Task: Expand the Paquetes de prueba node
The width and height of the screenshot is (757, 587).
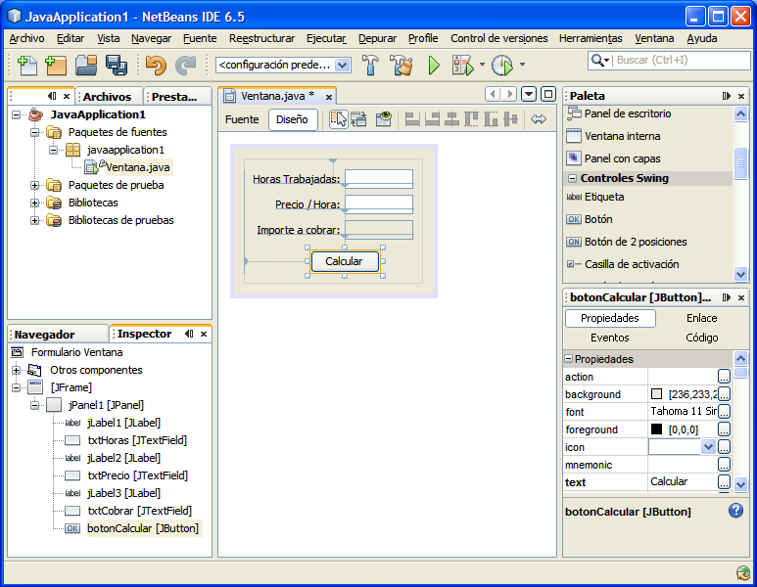Action: click(34, 185)
